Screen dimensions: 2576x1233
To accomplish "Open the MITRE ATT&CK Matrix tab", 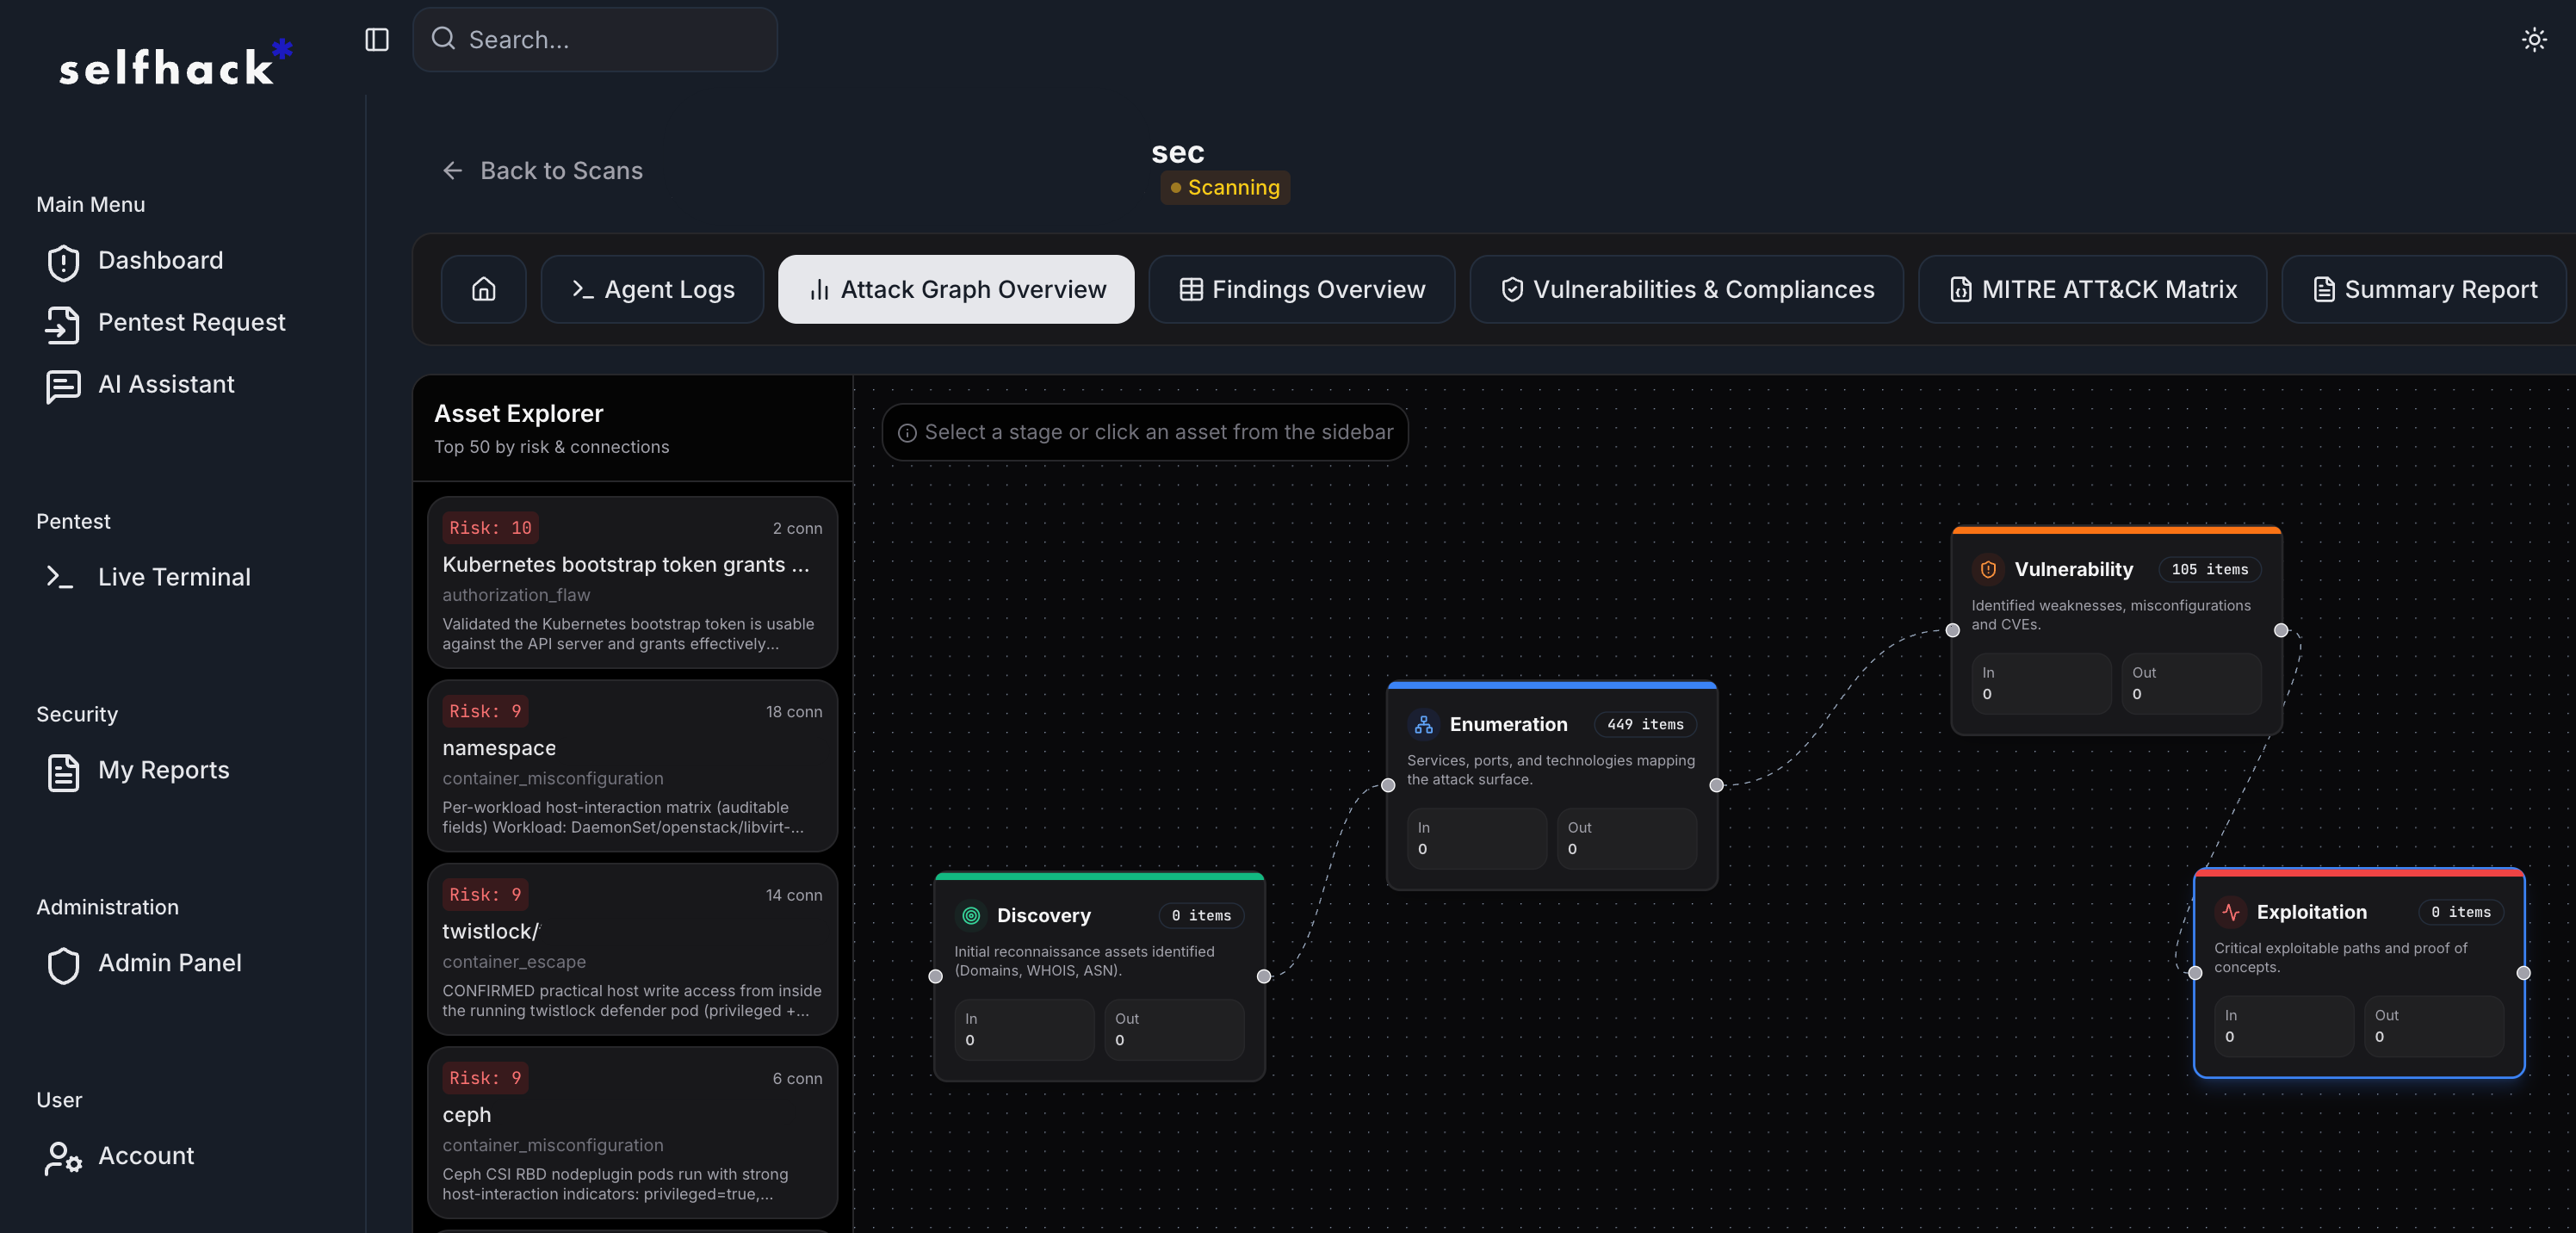I will 2092,289.
